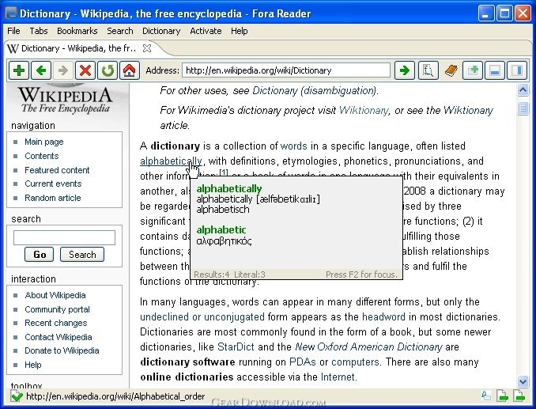Click the green alphabetically heading in the popup

(x=229, y=188)
